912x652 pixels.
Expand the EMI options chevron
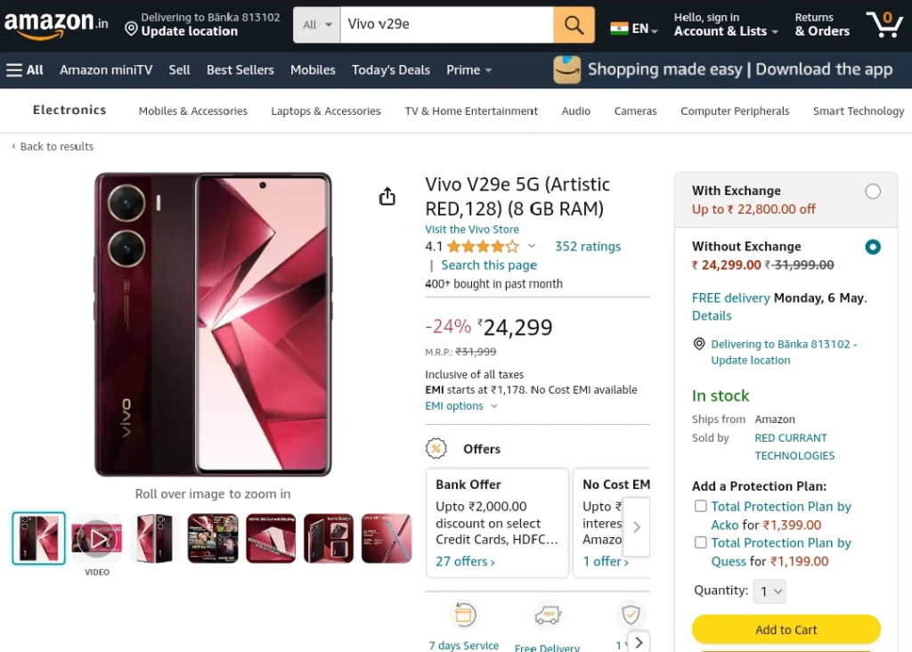pyautogui.click(x=493, y=406)
